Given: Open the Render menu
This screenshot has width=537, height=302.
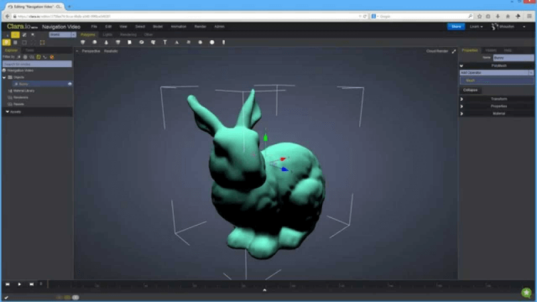Looking at the screenshot, I should 200,26.
